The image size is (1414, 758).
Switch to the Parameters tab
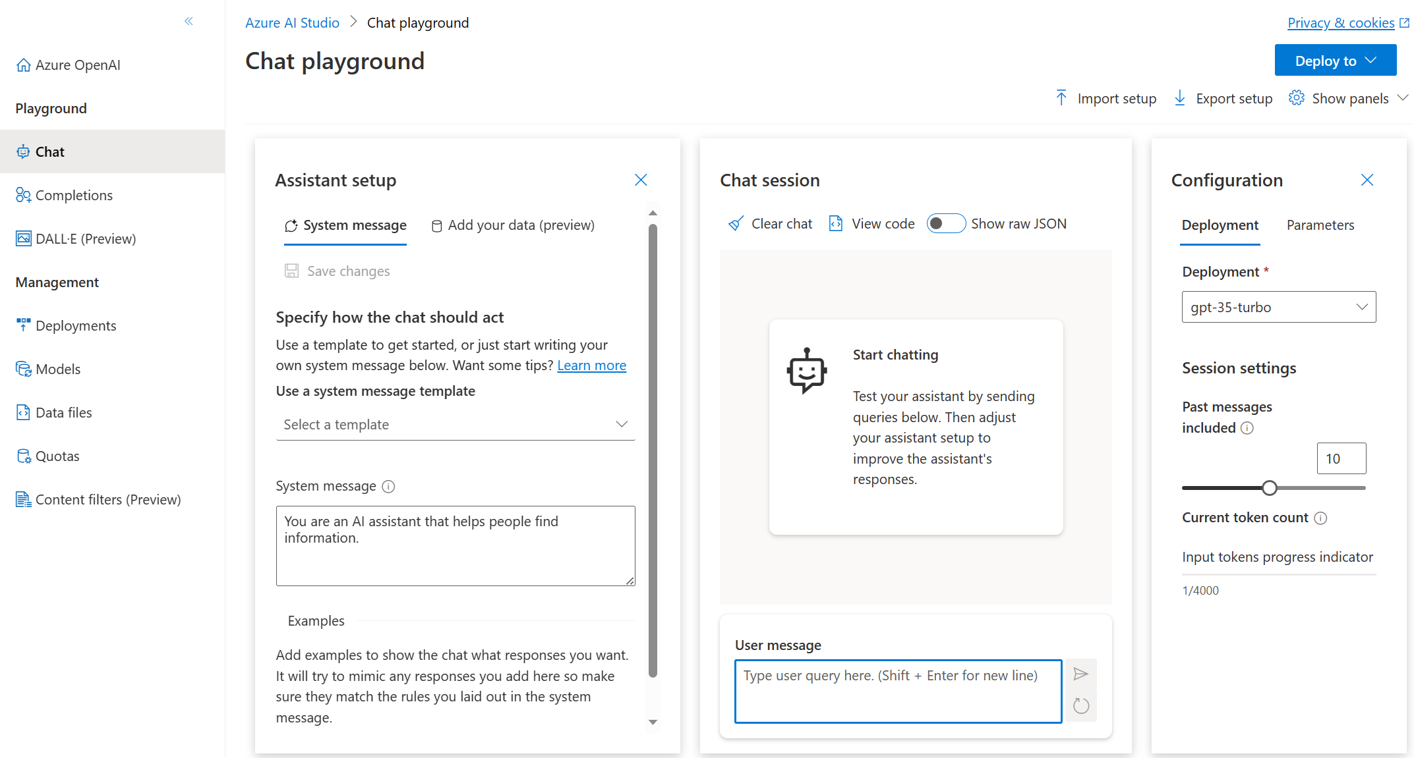[1320, 225]
